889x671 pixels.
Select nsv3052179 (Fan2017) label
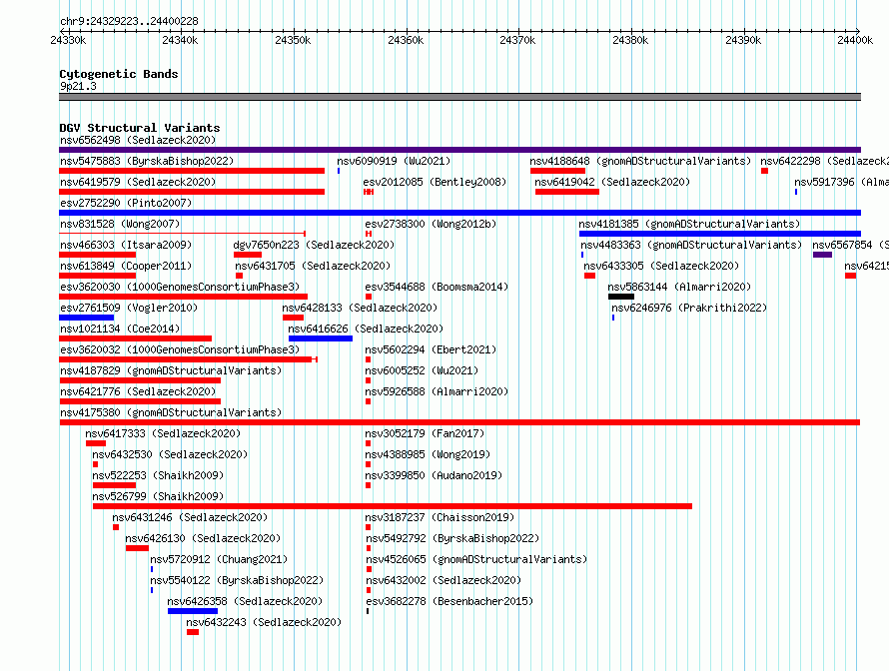[x=425, y=433]
